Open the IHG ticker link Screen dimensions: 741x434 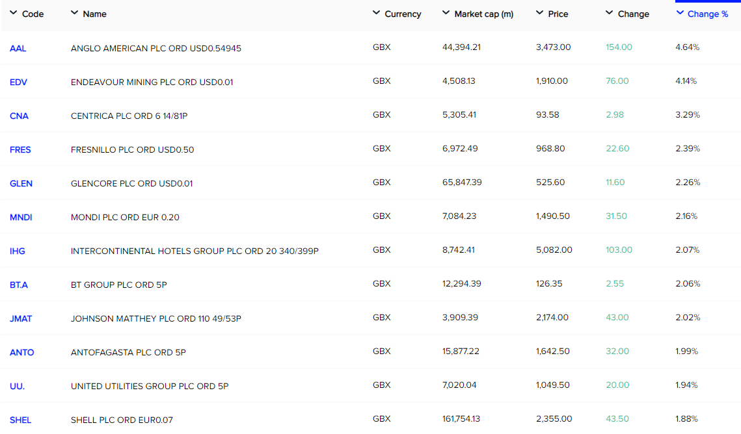point(18,251)
